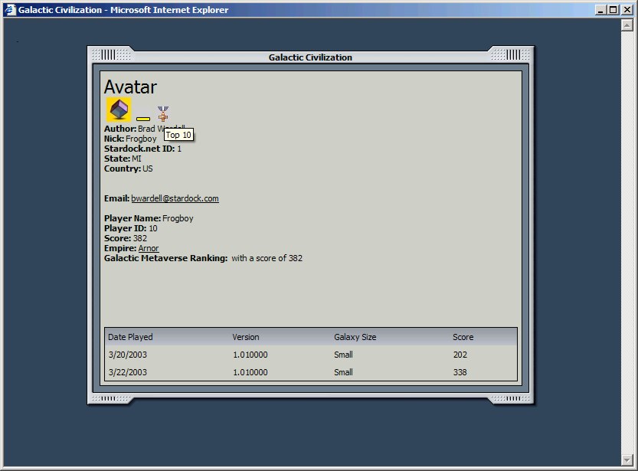Open the Arnor empire link
This screenshot has width=638, height=471.
point(149,248)
